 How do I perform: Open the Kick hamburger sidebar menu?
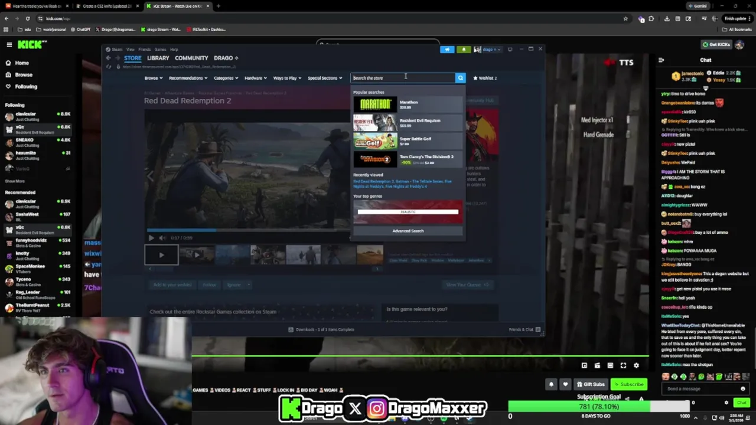point(9,44)
